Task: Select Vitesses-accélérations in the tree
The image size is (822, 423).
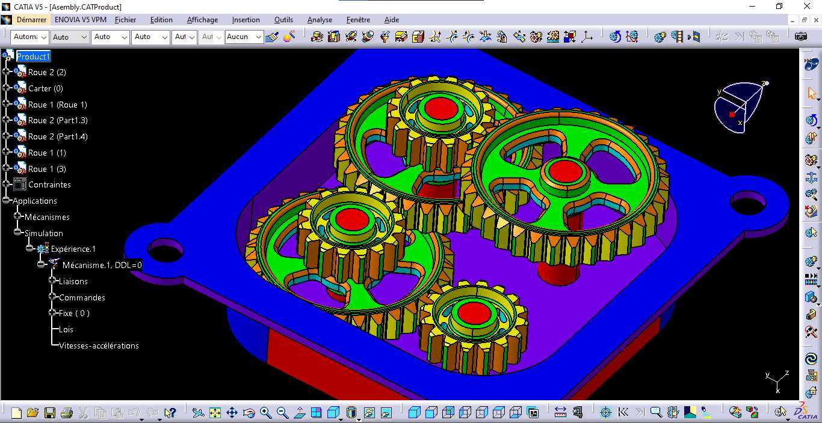Action: [99, 345]
